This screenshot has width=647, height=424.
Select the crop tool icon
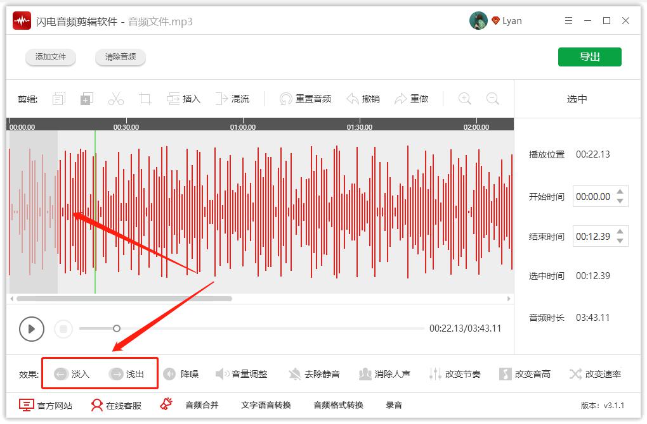click(145, 99)
